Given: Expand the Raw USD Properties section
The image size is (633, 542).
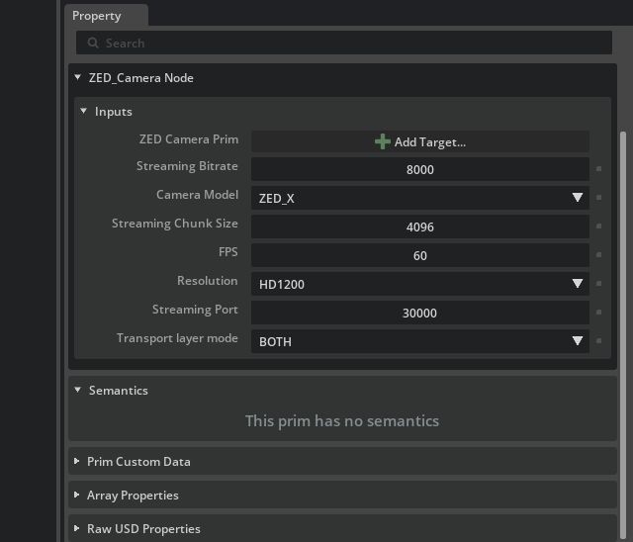Looking at the screenshot, I should [77, 529].
